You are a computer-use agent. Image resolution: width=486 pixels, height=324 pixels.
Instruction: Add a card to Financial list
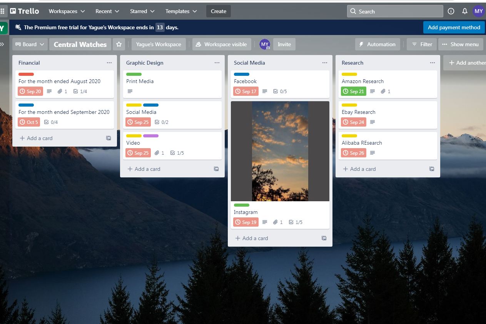point(36,138)
